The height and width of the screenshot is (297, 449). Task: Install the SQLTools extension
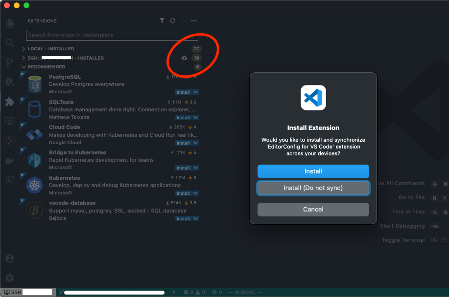tap(183, 117)
